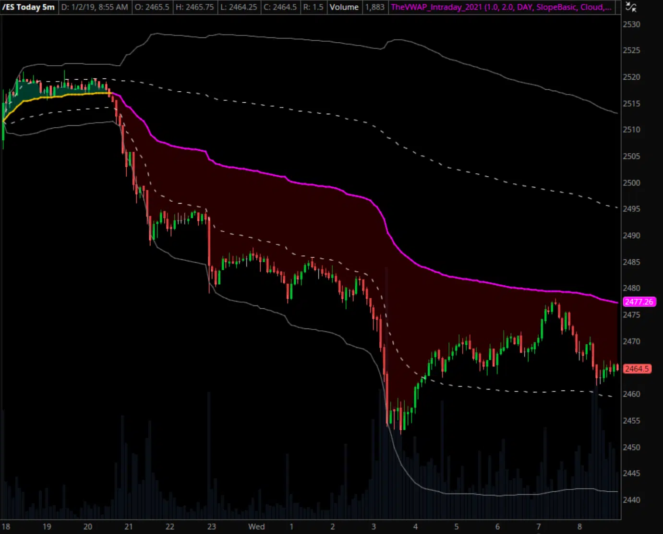
Task: Click the /ES Today 5m symbol label
Action: [x=28, y=7]
